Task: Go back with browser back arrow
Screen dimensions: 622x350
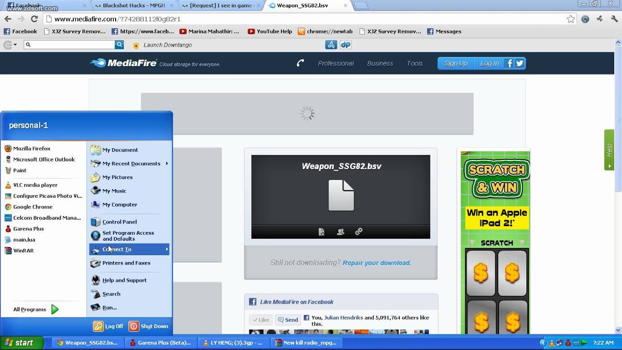Action: [8, 19]
